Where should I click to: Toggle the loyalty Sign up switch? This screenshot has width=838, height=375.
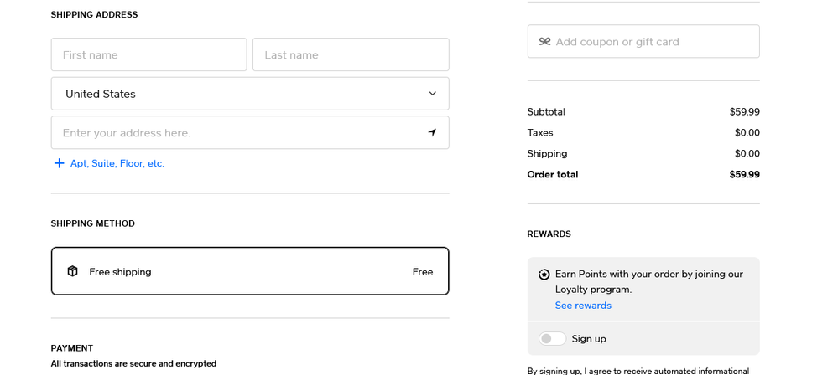point(552,339)
